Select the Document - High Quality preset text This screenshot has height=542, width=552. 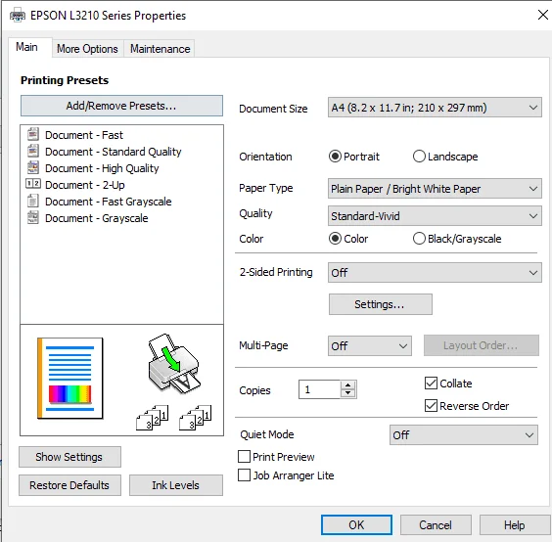click(102, 168)
